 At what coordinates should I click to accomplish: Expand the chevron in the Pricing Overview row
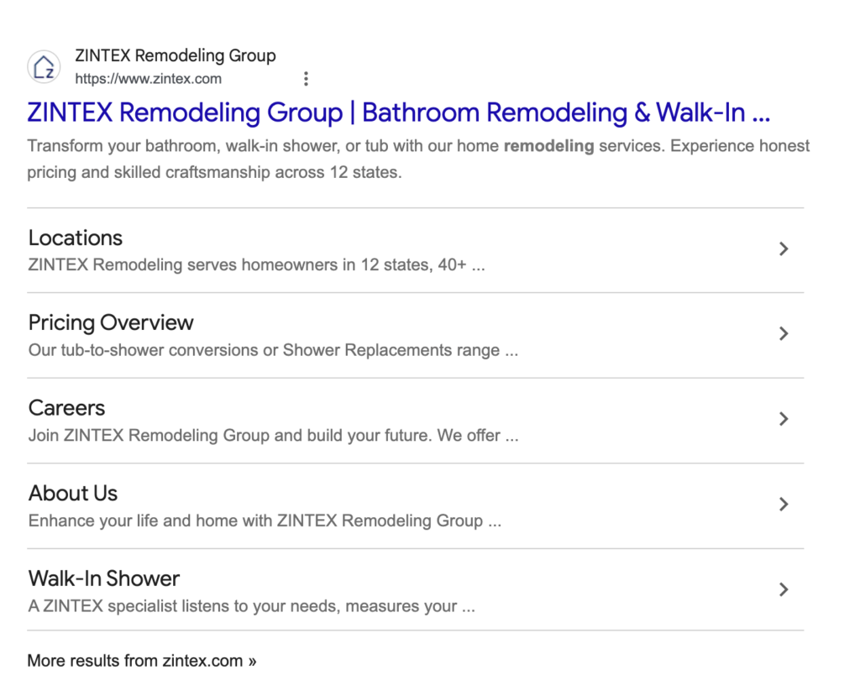click(x=784, y=333)
